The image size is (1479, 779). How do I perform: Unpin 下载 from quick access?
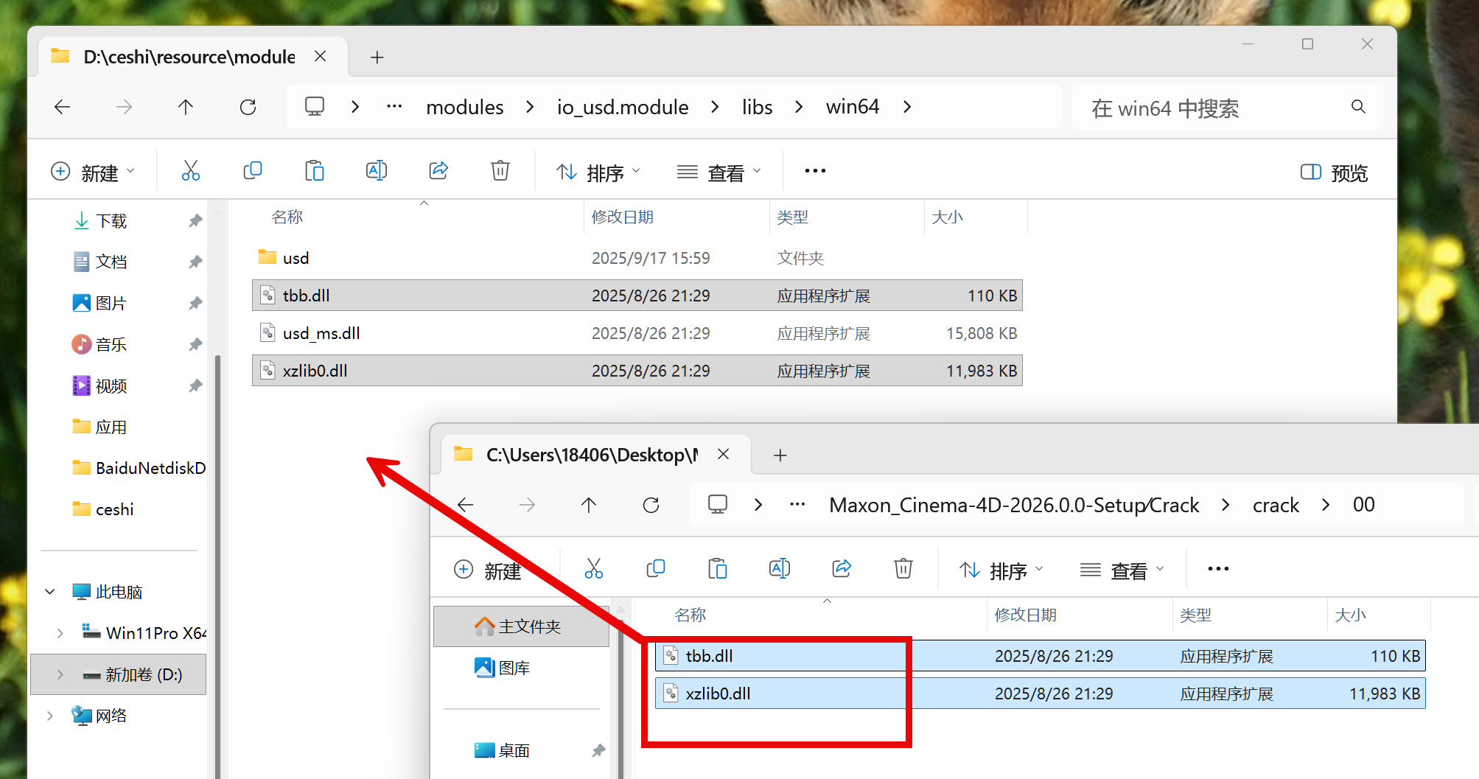(195, 220)
